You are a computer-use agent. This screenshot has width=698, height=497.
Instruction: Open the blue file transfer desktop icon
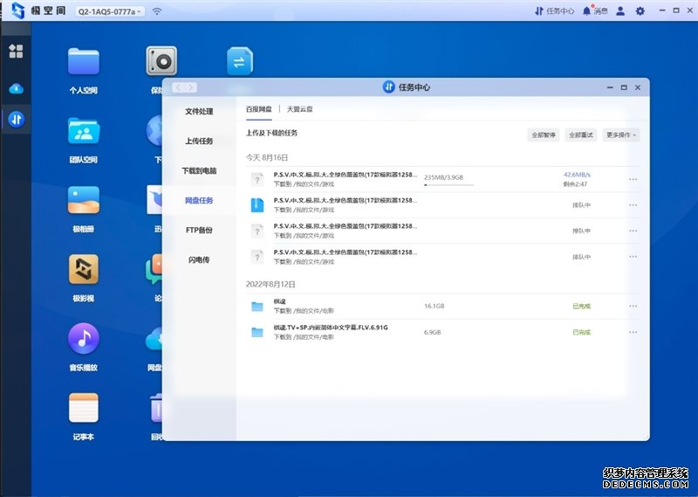239,61
